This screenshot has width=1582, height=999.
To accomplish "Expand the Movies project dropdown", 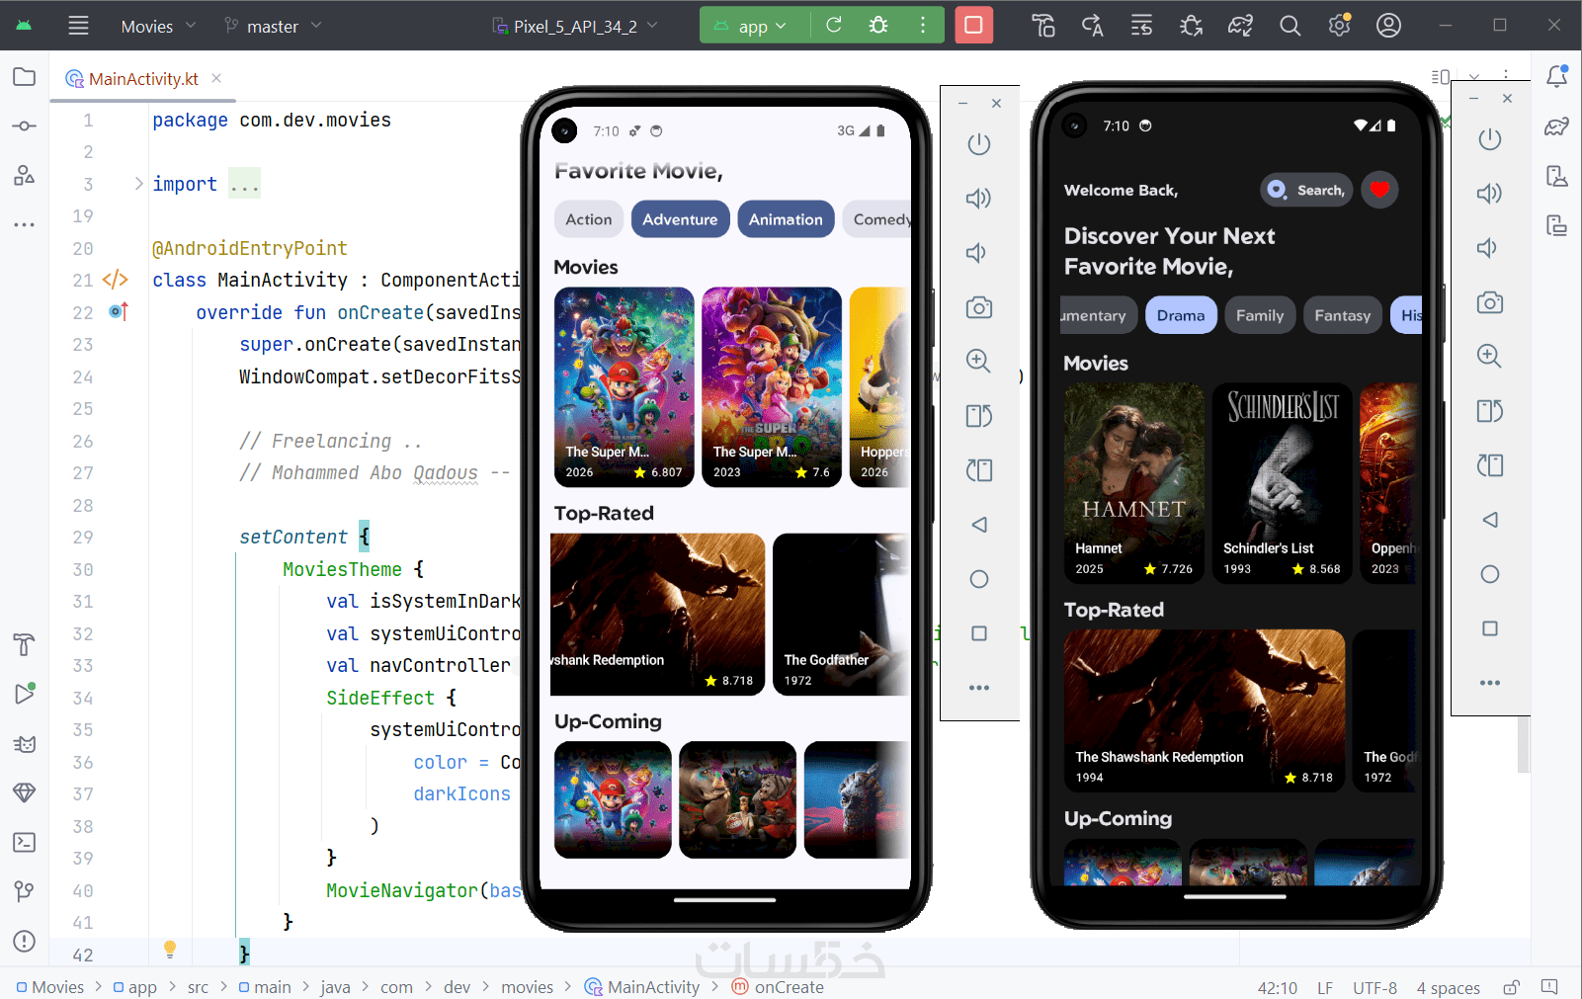I will pyautogui.click(x=158, y=26).
